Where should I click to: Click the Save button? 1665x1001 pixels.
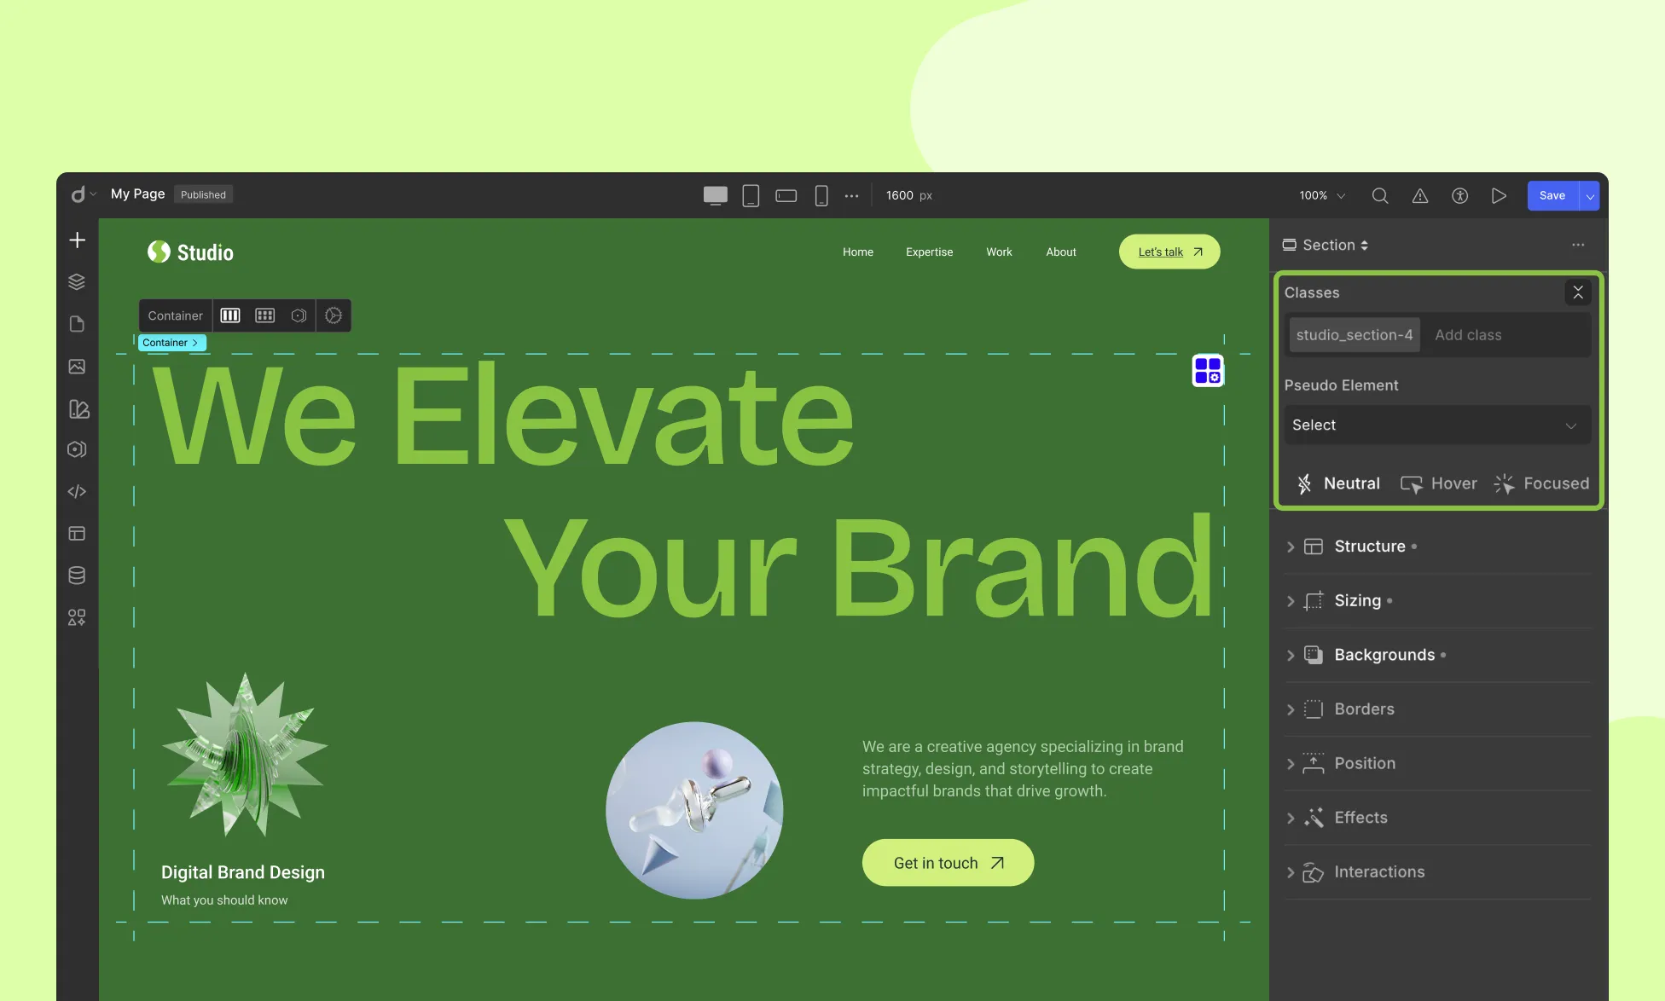click(1552, 195)
